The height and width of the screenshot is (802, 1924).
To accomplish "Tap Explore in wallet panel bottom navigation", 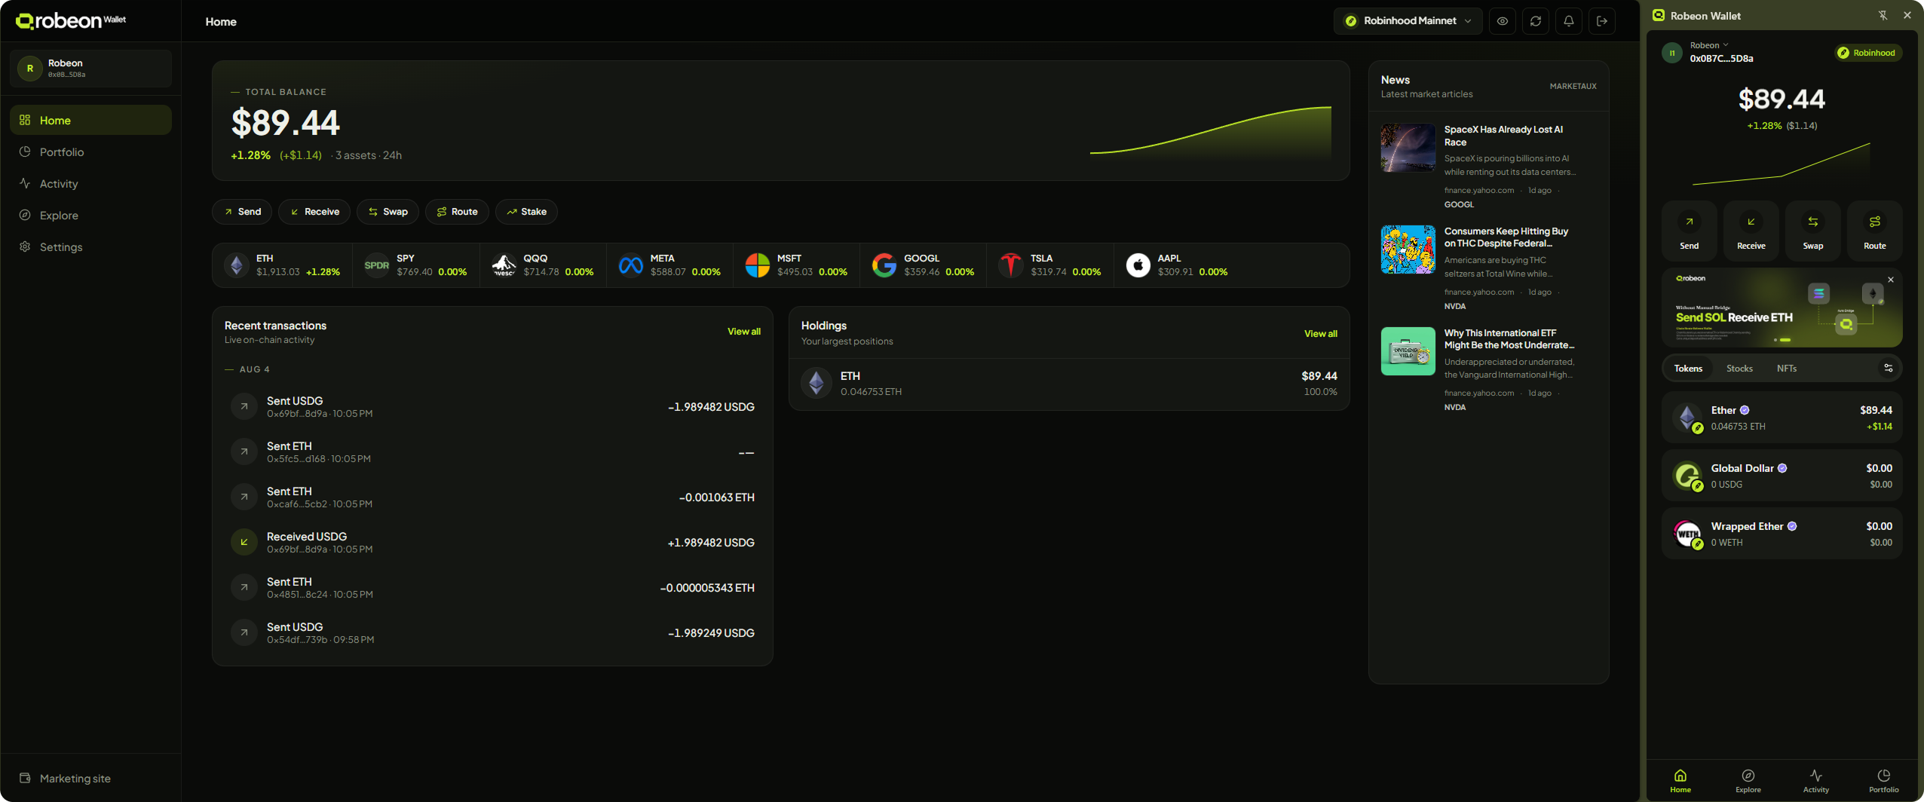I will tap(1748, 781).
